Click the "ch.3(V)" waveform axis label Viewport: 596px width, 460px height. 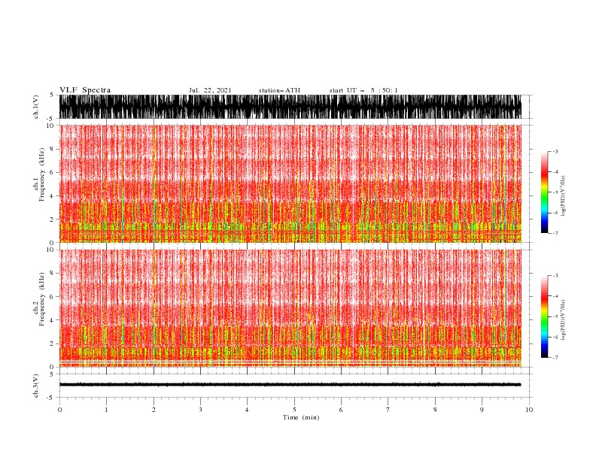(36, 386)
